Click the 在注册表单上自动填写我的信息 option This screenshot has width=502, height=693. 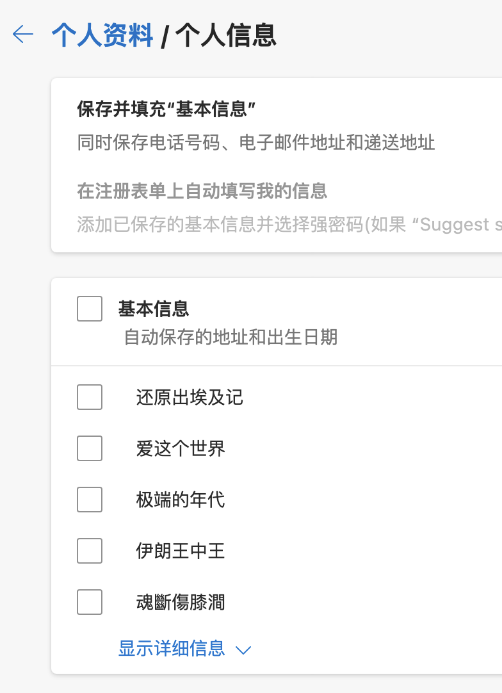[202, 191]
